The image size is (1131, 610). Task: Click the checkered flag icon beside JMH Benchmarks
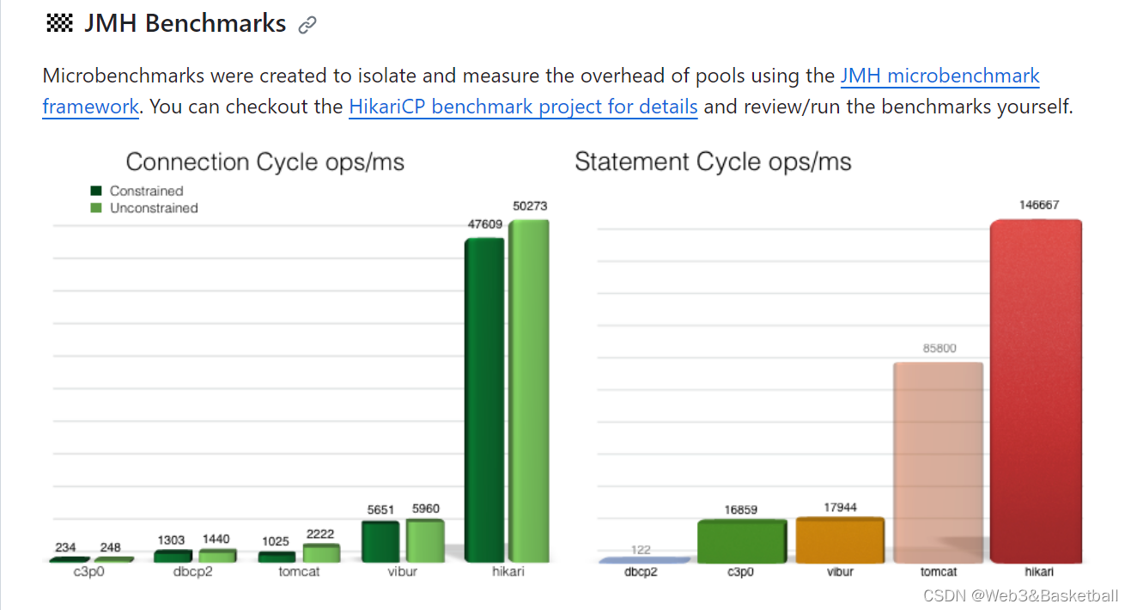[58, 24]
